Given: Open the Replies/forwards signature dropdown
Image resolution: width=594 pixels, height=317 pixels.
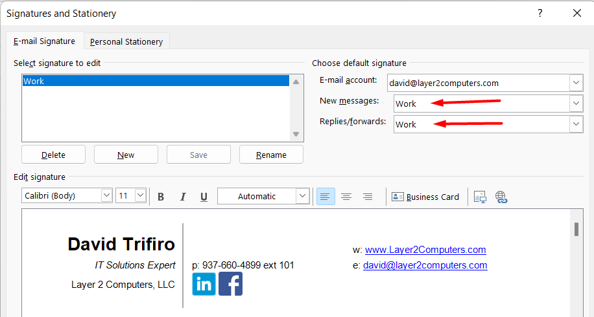Looking at the screenshot, I should (x=576, y=124).
